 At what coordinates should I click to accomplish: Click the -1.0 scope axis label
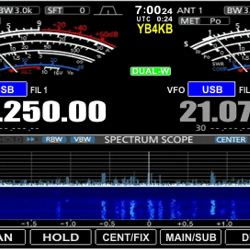(68, 223)
